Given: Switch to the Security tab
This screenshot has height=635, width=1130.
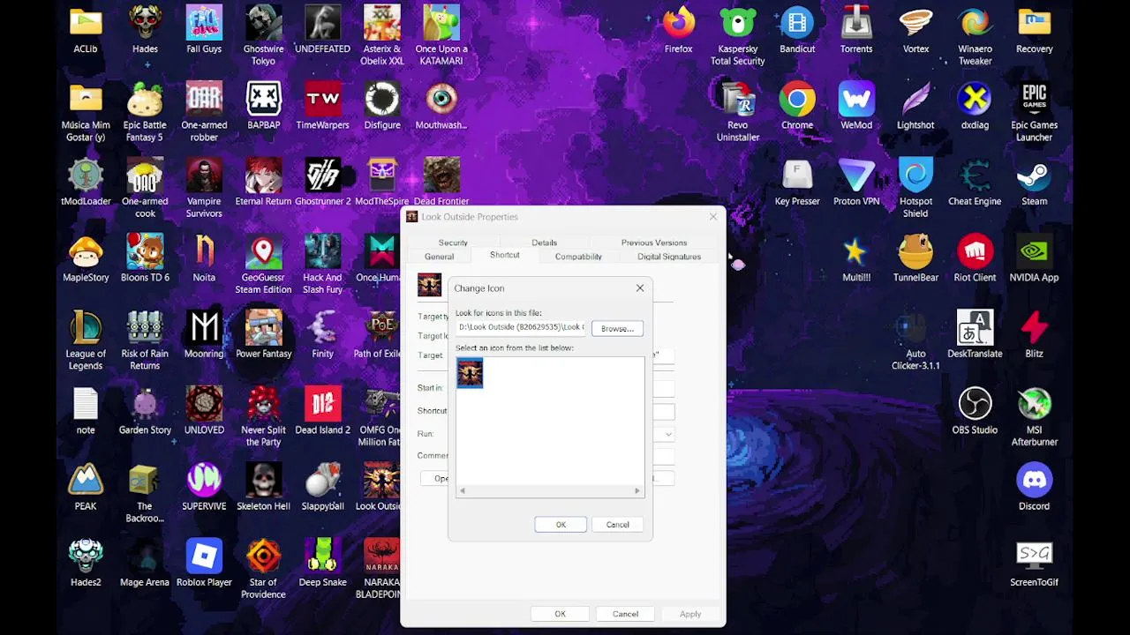Looking at the screenshot, I should pos(453,243).
